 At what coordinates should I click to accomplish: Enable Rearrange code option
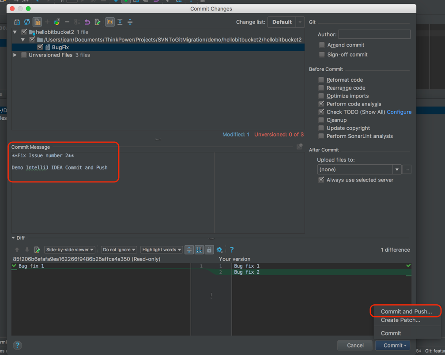[x=321, y=88]
